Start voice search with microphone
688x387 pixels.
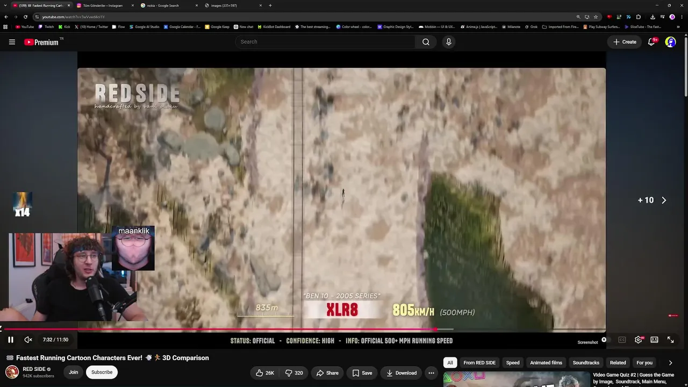[448, 42]
